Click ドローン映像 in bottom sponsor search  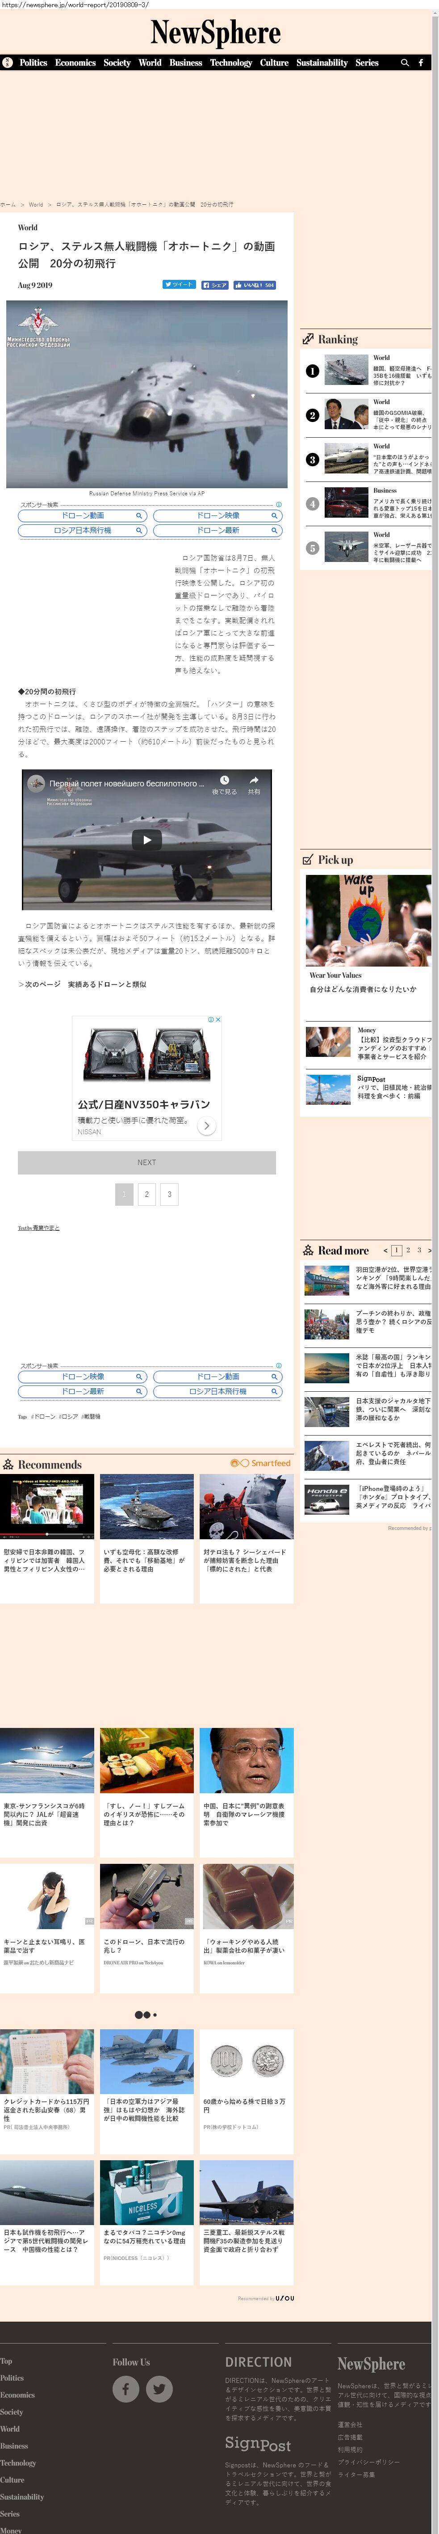[x=83, y=1377]
